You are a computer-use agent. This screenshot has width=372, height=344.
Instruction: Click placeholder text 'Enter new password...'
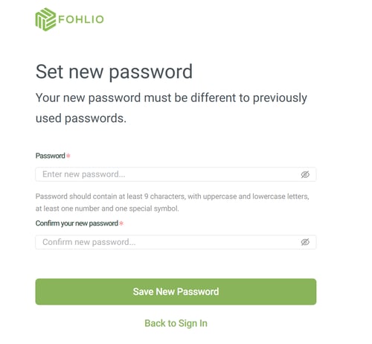point(84,174)
